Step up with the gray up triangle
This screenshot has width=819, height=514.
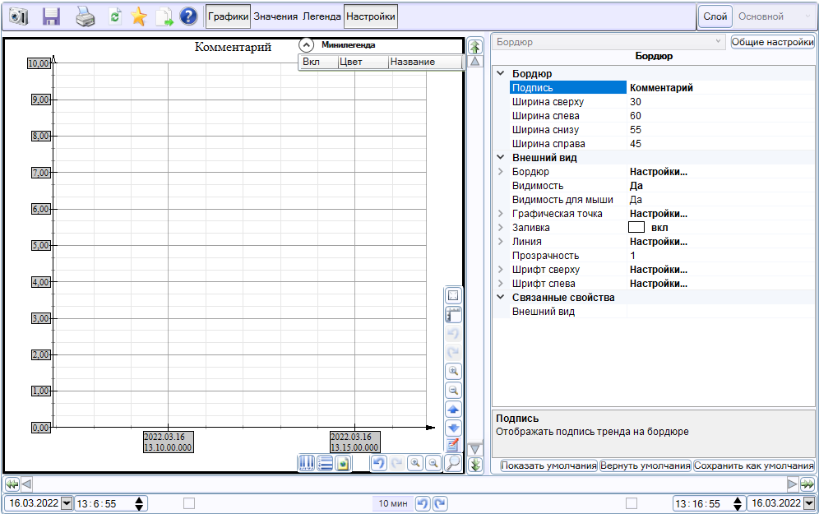[x=474, y=61]
